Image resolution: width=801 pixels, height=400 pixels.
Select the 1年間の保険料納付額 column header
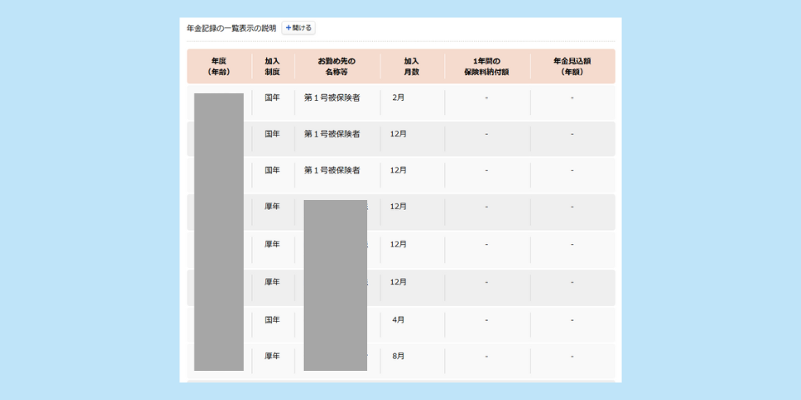pos(486,67)
